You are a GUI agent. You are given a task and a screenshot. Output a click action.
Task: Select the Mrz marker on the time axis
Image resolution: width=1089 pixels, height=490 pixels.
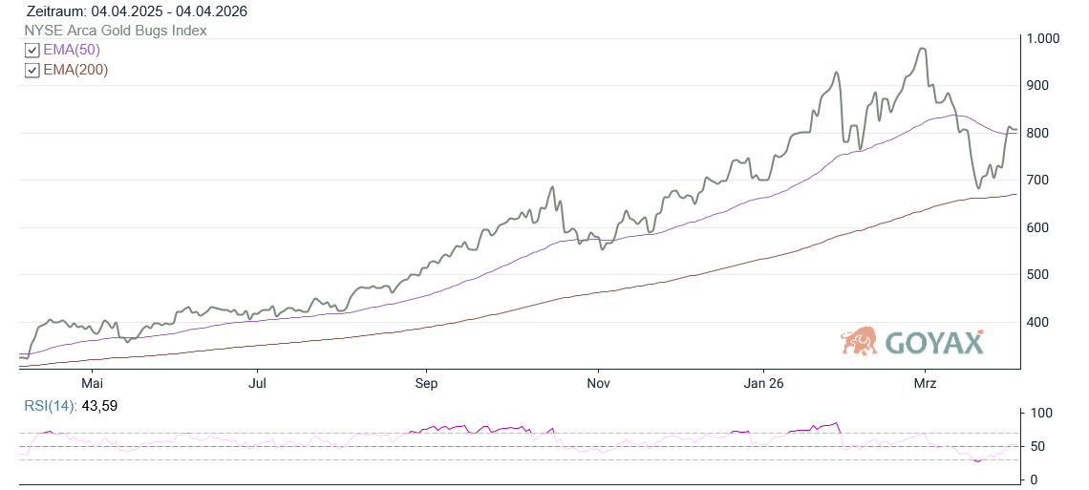point(926,383)
